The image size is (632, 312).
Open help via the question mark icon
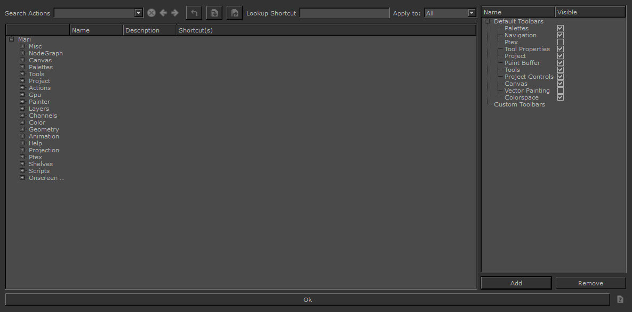click(620, 299)
